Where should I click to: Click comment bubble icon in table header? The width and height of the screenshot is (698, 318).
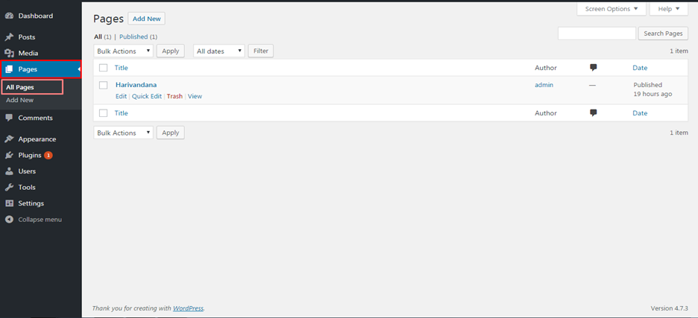pos(594,68)
